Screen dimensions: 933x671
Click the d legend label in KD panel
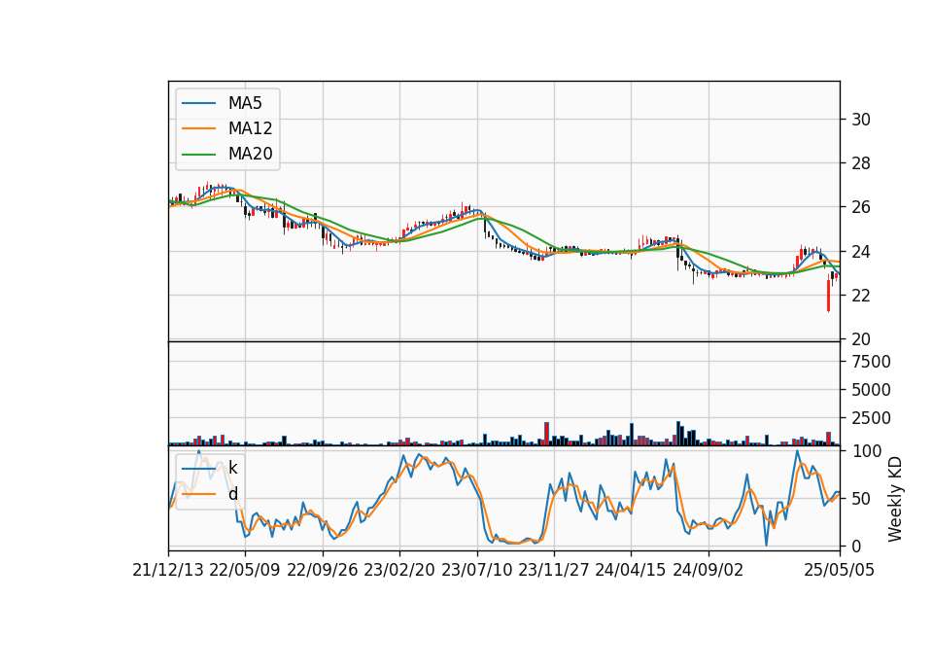pos(232,494)
